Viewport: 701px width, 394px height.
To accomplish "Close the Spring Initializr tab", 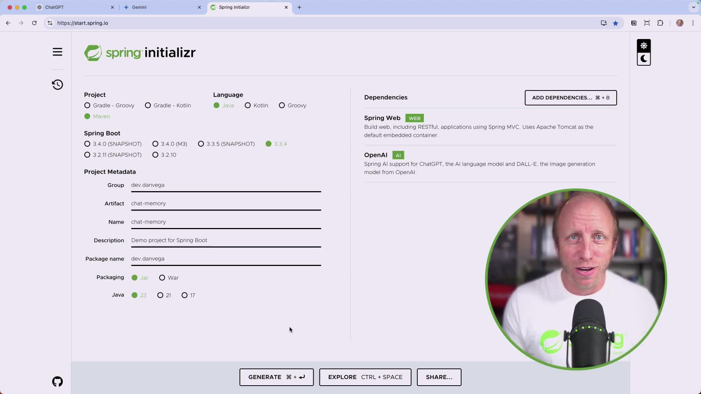I will pos(286,7).
